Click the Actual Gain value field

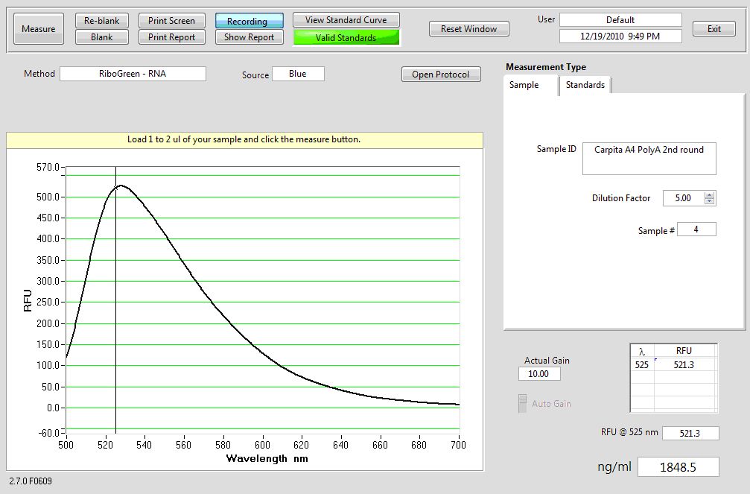coord(539,374)
